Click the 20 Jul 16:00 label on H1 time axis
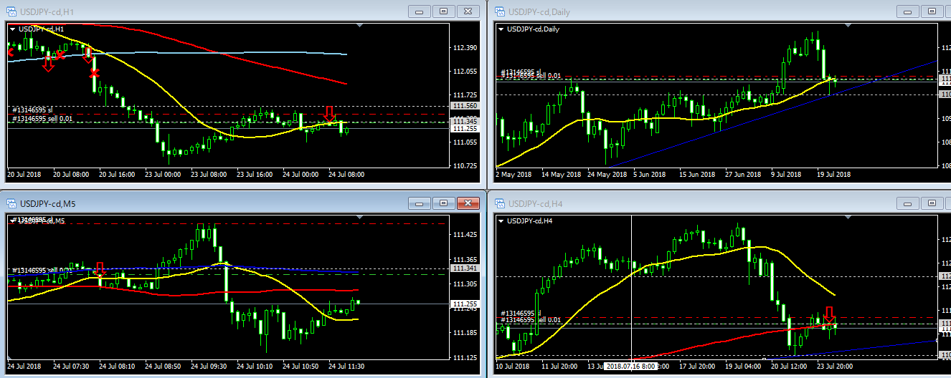The width and height of the screenshot is (951, 378). click(x=118, y=174)
